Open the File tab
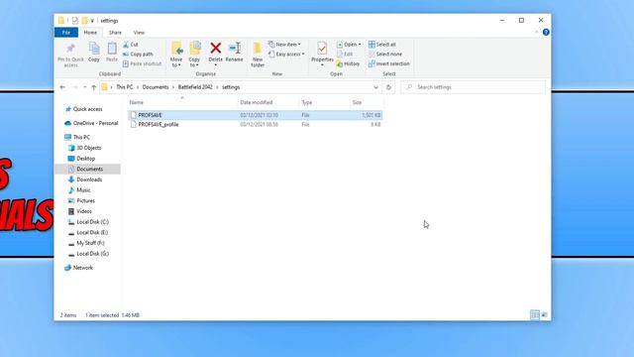This screenshot has width=634, height=357. click(66, 33)
